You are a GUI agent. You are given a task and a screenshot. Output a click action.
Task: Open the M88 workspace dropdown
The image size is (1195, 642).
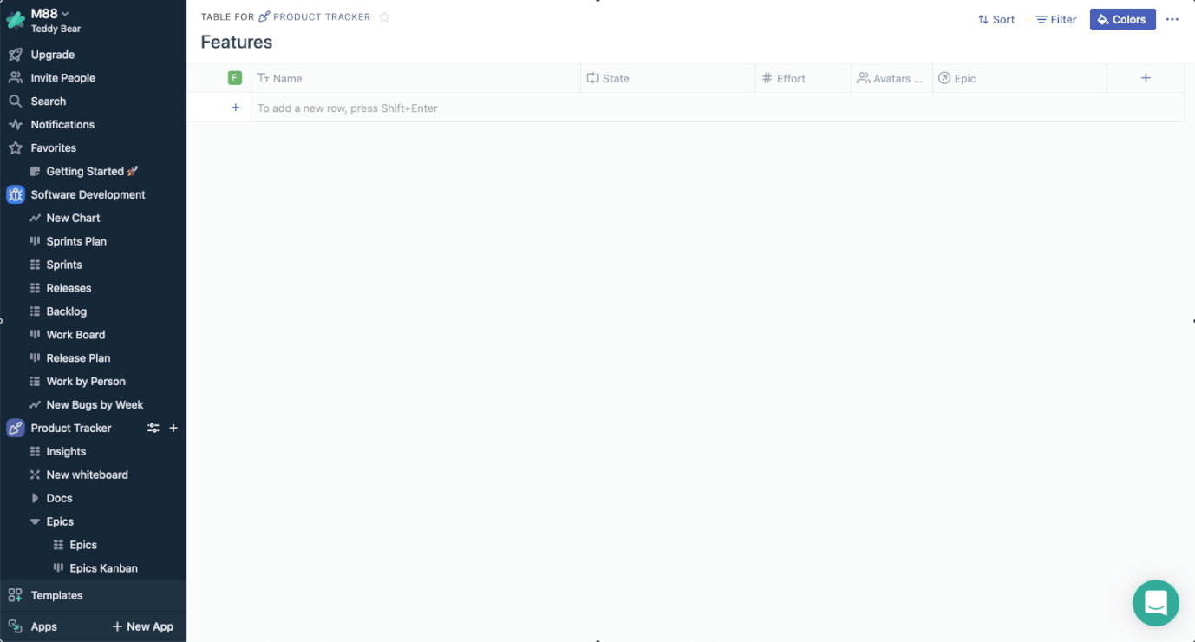(50, 13)
